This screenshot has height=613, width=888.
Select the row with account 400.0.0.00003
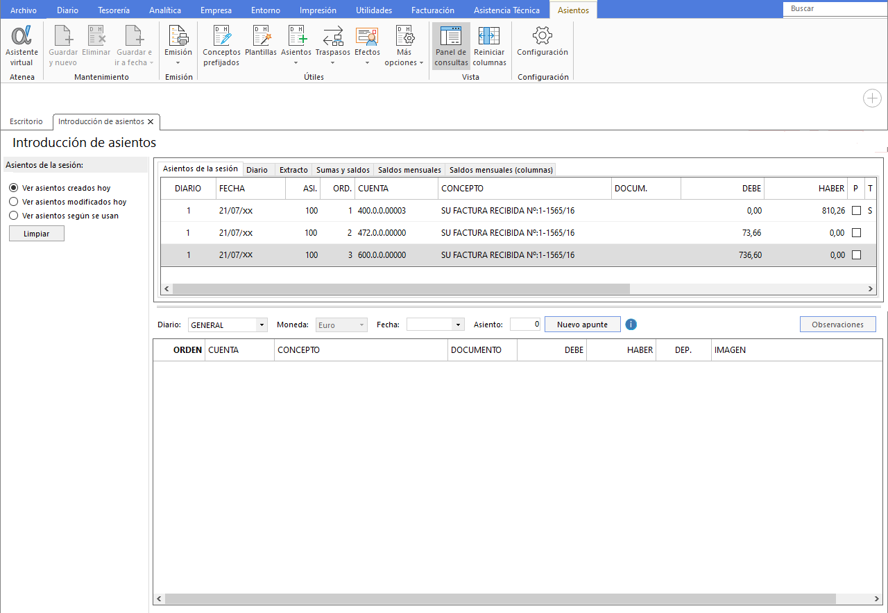[x=518, y=211]
